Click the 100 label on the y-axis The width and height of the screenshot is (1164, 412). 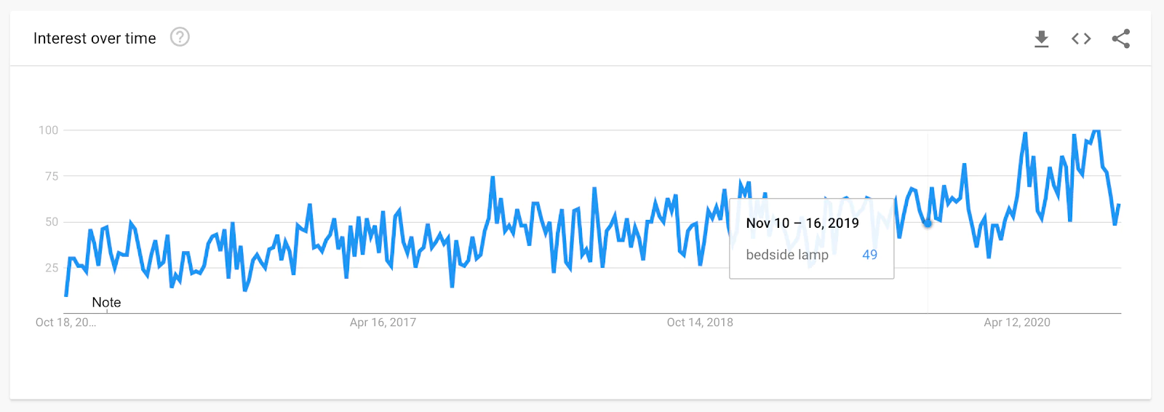pos(48,130)
